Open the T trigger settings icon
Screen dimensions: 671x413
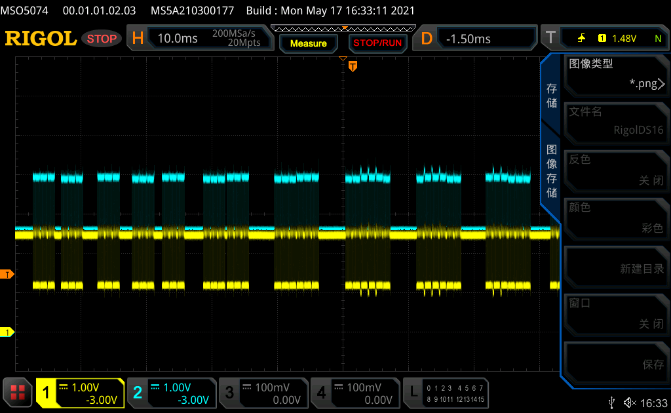click(x=550, y=38)
